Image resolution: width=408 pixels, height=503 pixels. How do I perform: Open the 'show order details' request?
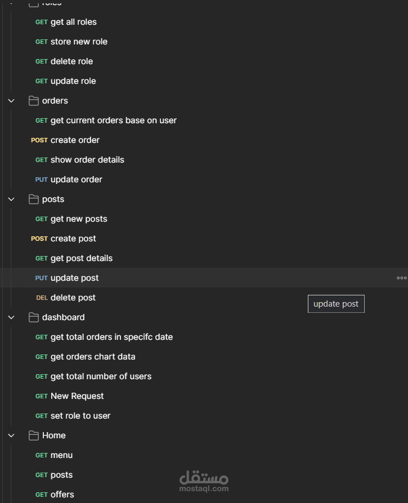click(87, 160)
